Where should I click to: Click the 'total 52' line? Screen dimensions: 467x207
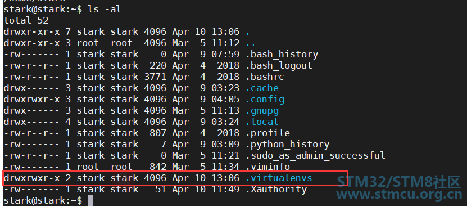click(26, 21)
